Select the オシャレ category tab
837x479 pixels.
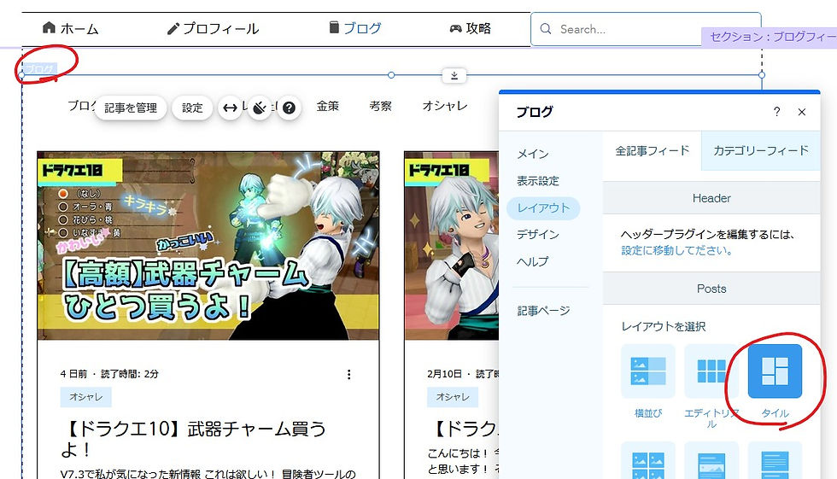(445, 106)
